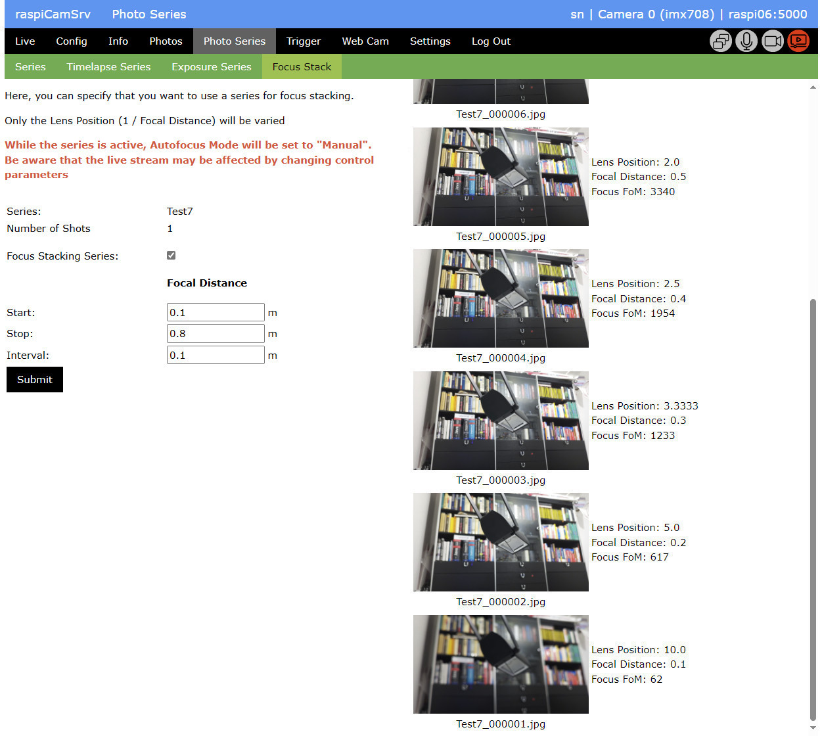
Task: Click the Interval input field
Action: 215,356
